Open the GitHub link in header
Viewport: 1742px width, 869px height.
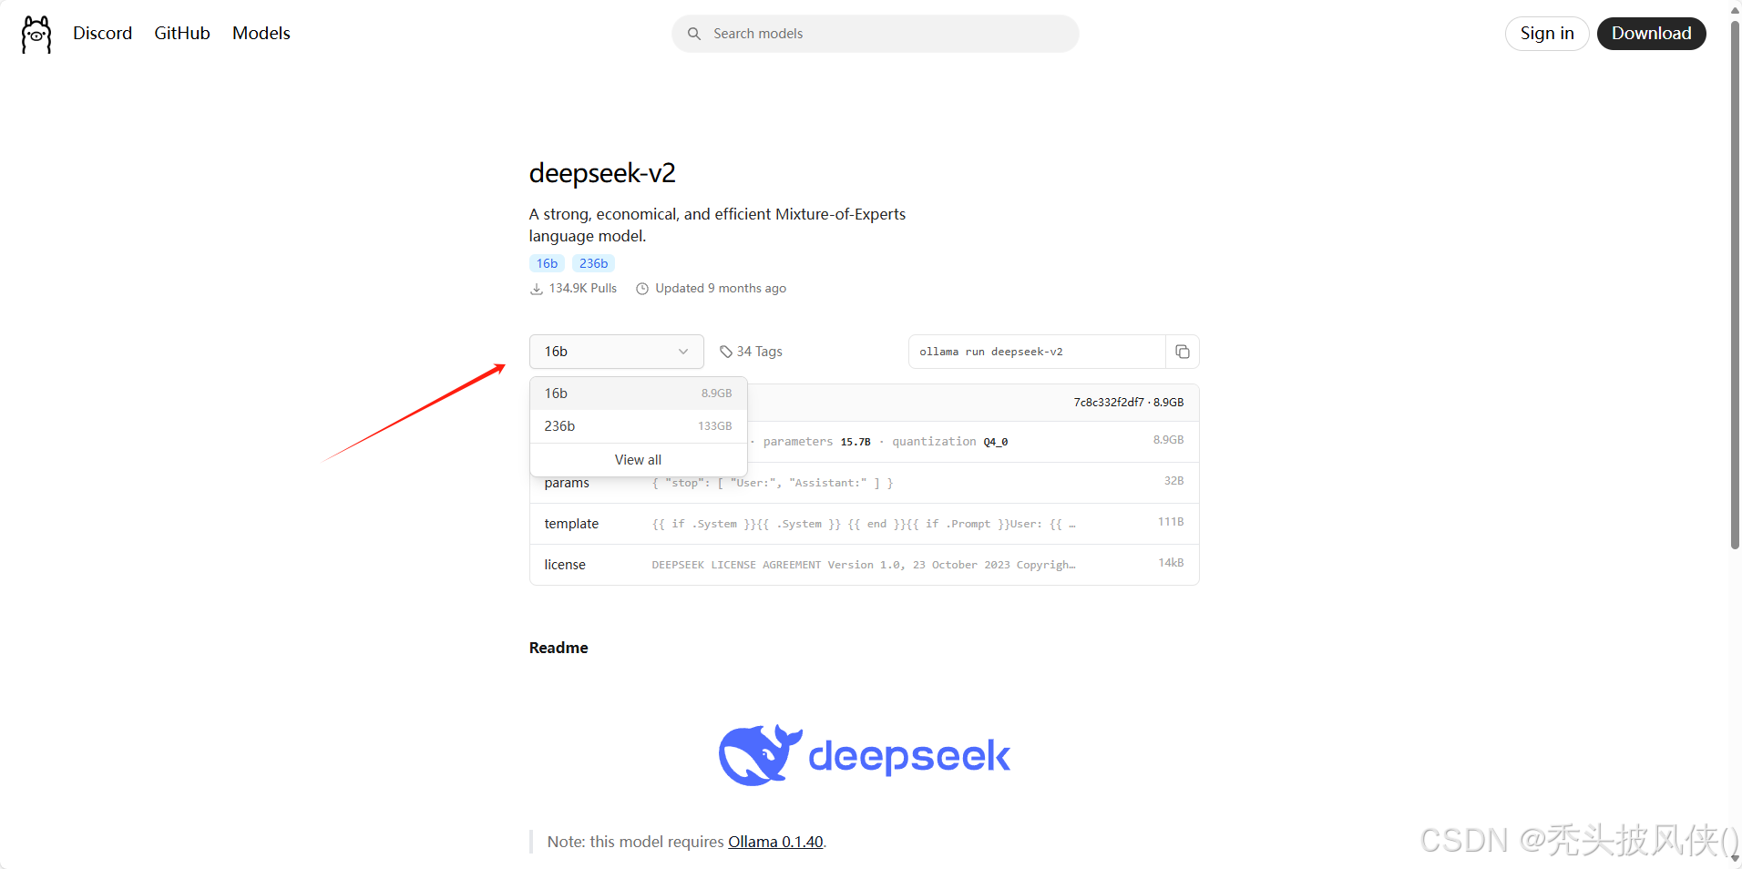tap(182, 33)
